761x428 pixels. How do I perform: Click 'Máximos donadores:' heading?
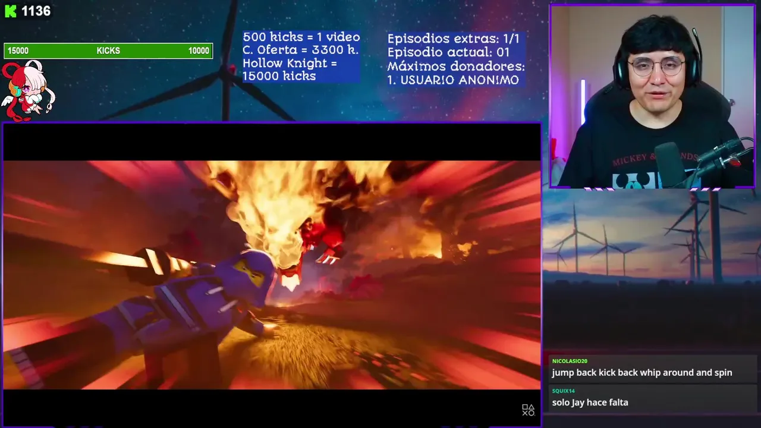(x=456, y=66)
